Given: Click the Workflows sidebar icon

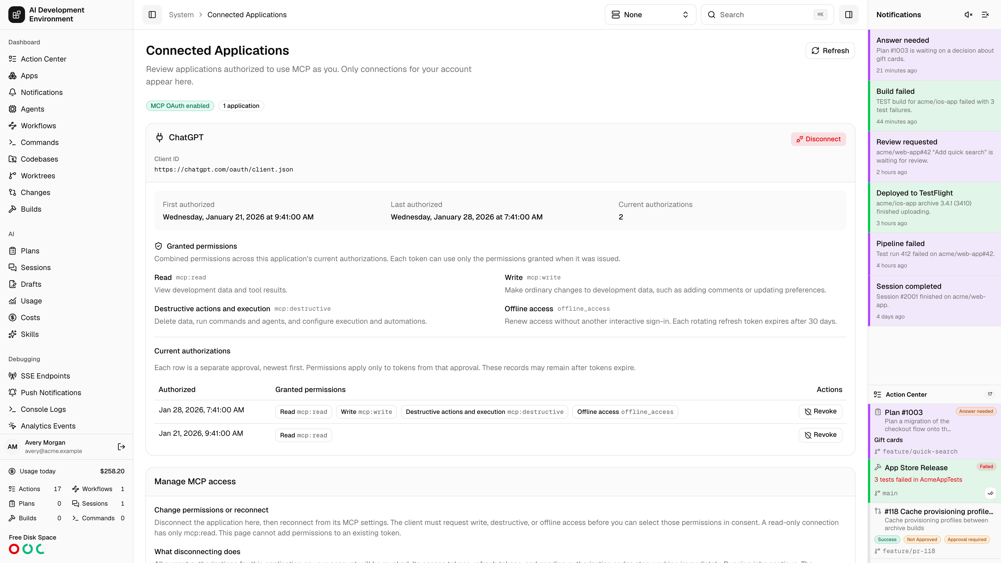Looking at the screenshot, I should tap(13, 126).
